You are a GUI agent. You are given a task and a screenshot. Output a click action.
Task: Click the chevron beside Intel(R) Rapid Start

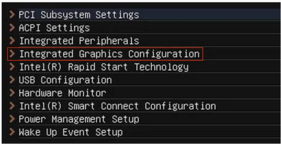click(12, 67)
